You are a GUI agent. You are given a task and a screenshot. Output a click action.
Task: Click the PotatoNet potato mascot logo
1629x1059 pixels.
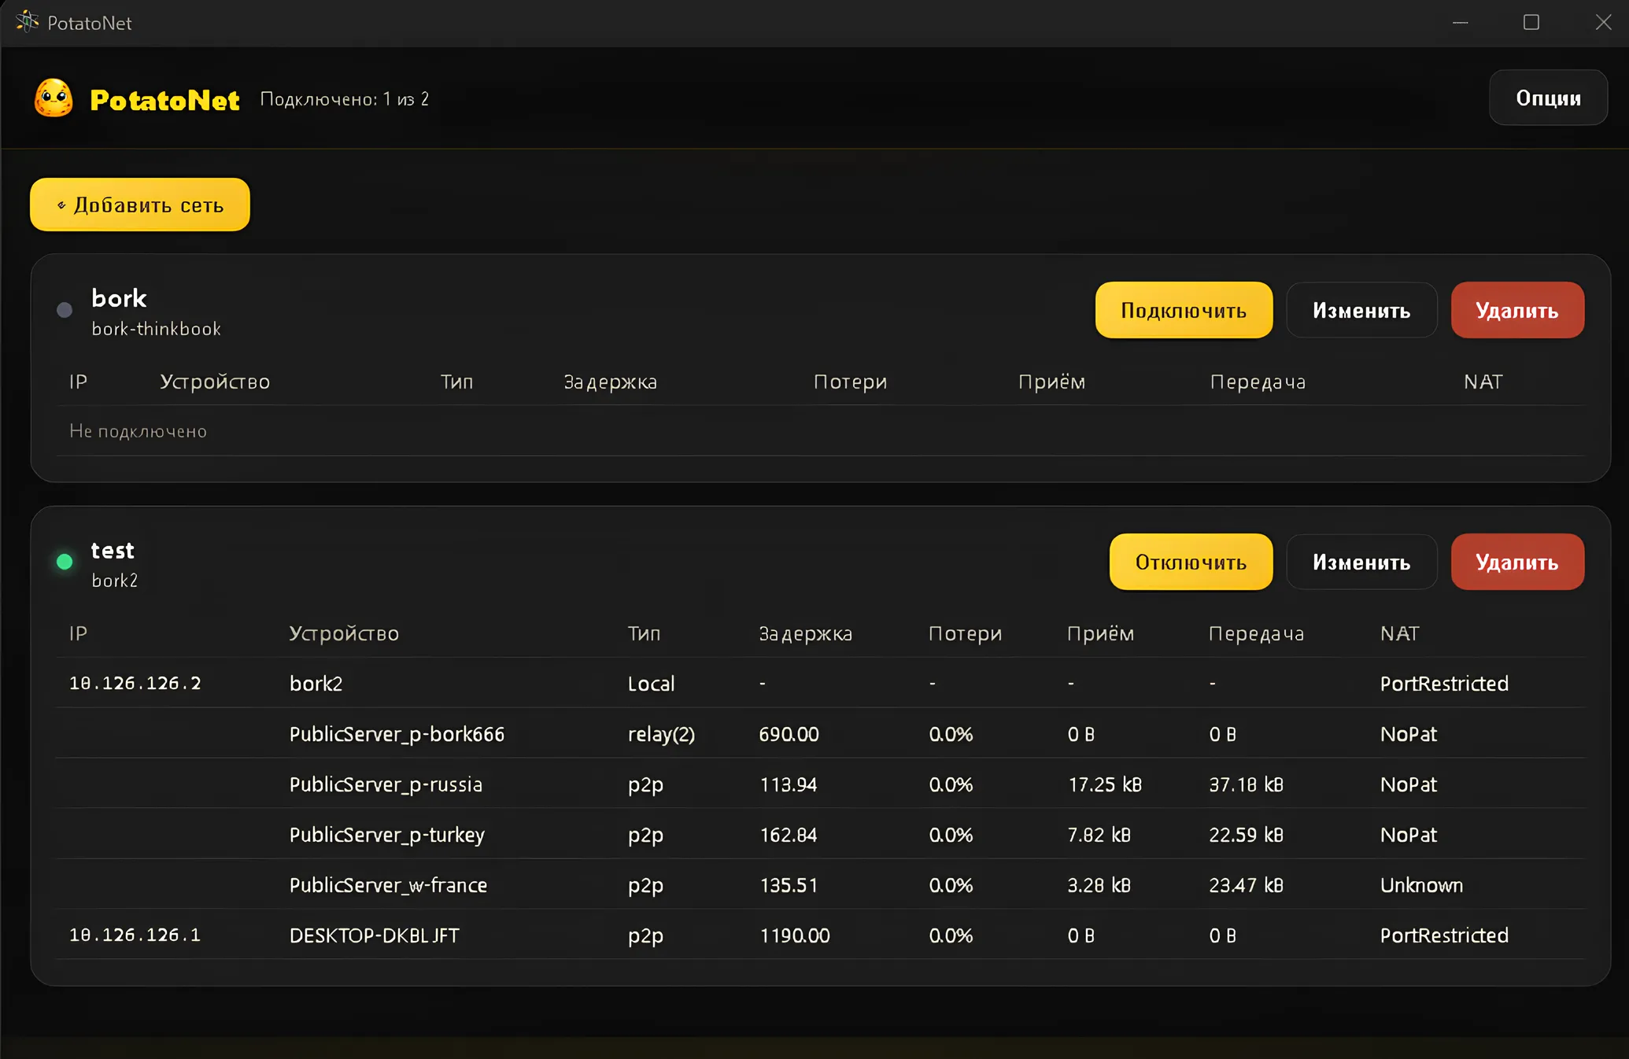coord(54,98)
